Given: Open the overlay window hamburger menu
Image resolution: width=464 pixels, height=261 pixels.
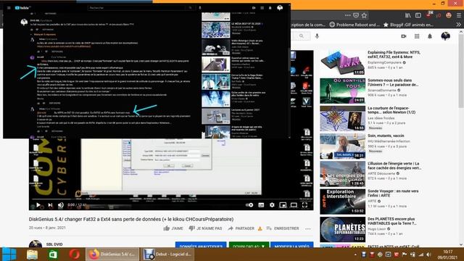Looking at the screenshot, I should [x=9, y=8].
